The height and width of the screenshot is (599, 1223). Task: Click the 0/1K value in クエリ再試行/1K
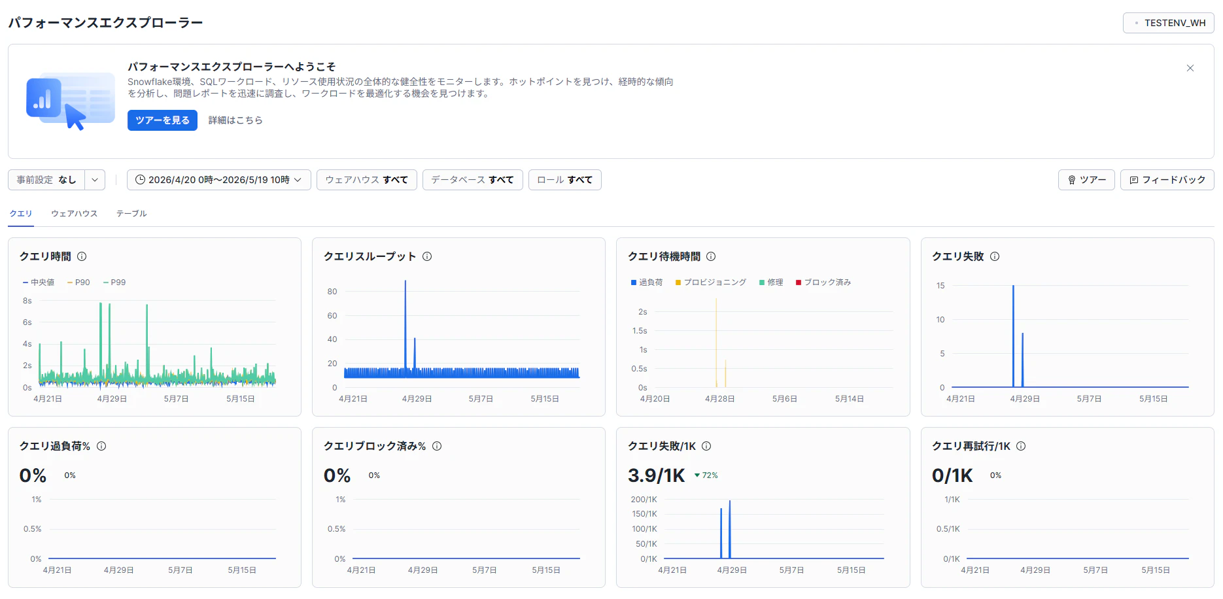(x=952, y=475)
